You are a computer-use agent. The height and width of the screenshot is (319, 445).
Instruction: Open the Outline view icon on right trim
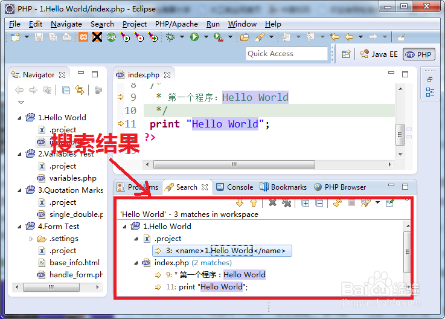(430, 92)
